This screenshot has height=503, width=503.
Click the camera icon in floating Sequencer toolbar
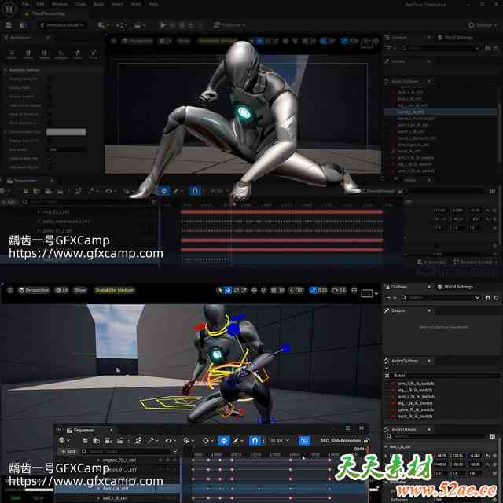coord(108,441)
